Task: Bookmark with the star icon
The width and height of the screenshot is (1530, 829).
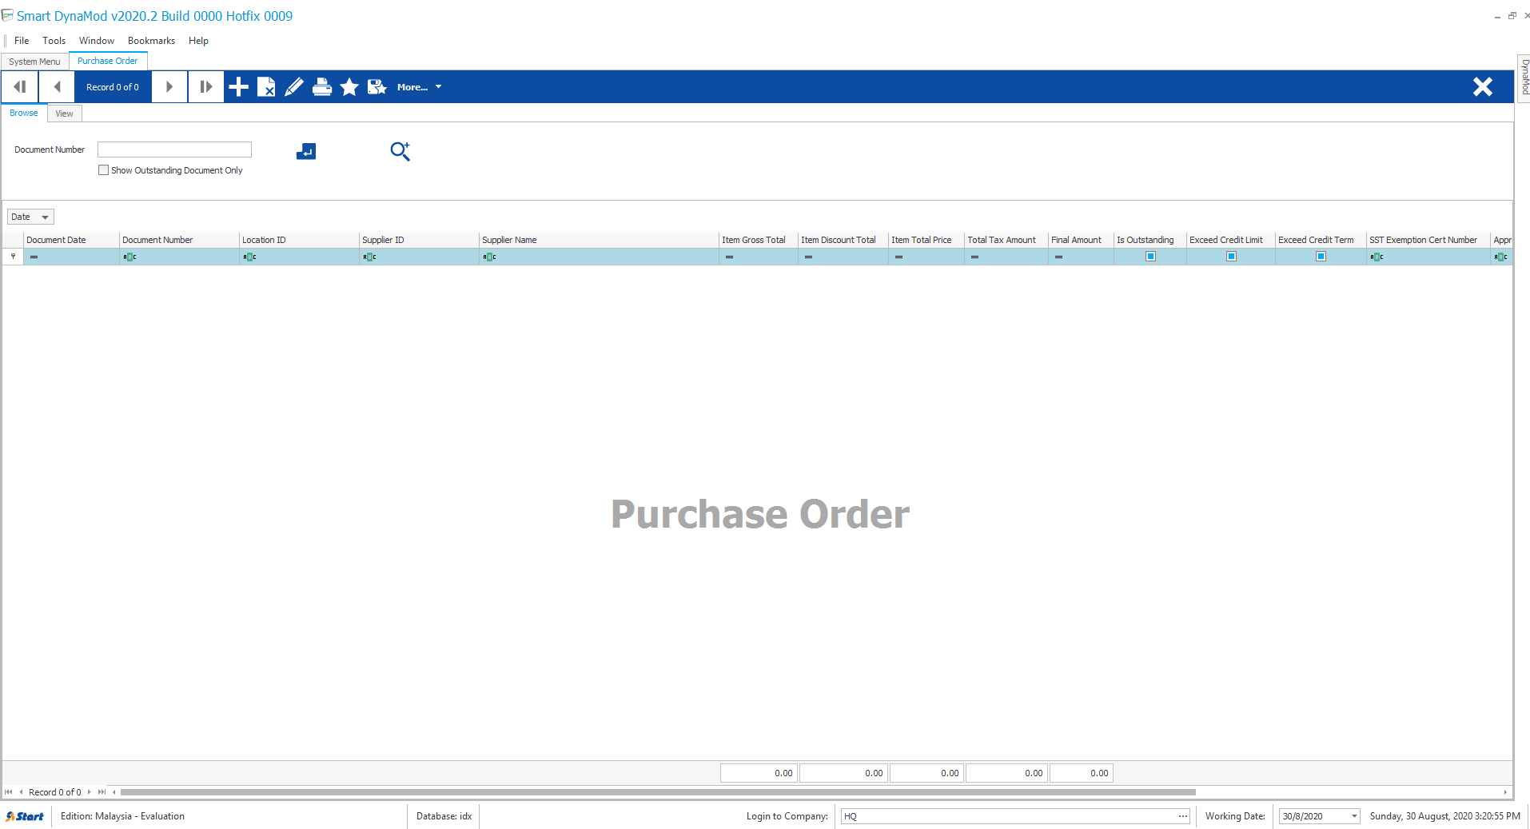Action: (349, 87)
